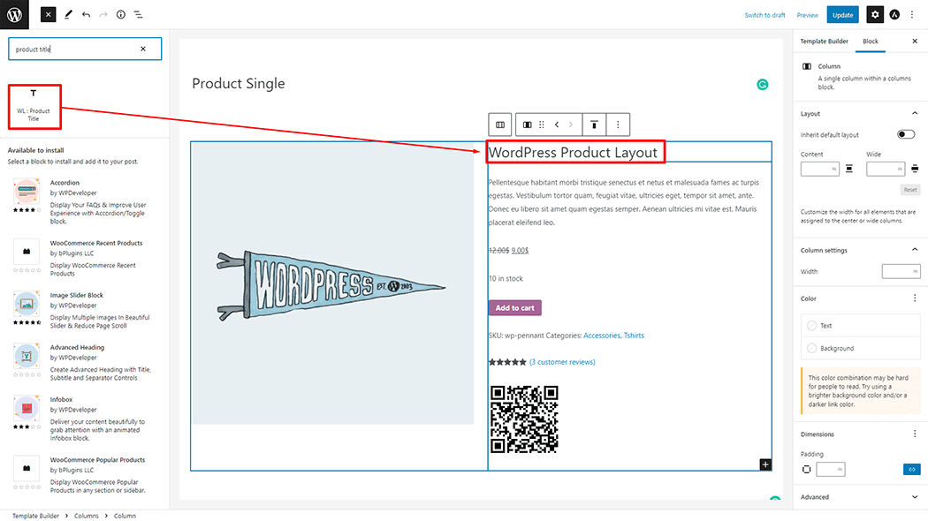Open the top bar options menu
The width and height of the screenshot is (928, 521).
tap(912, 15)
